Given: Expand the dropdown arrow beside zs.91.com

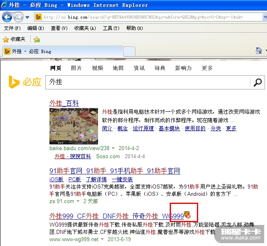Looking at the screenshot, I should click(x=78, y=201).
